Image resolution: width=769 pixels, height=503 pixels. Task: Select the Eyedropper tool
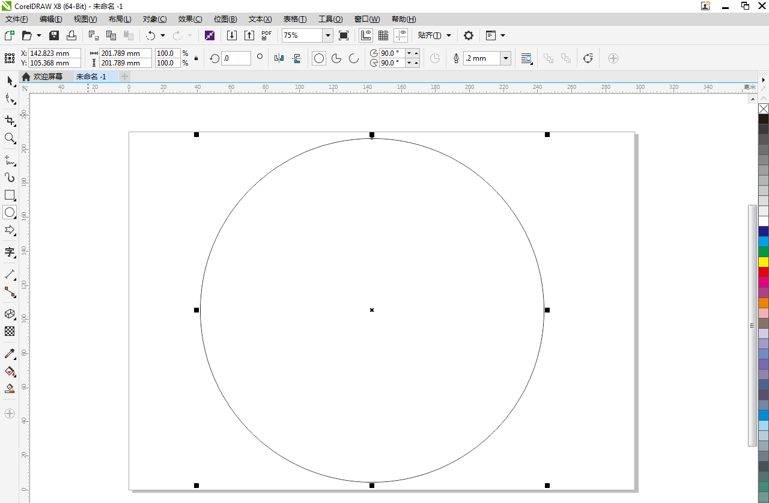coord(10,354)
